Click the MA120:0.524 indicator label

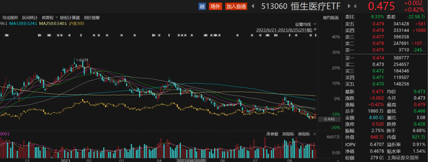[23, 24]
